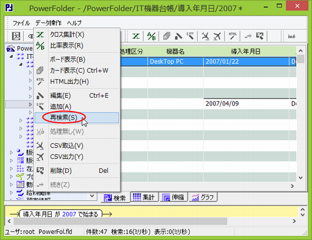
Task: Open the データ操作 menu
Action: pos(48,23)
